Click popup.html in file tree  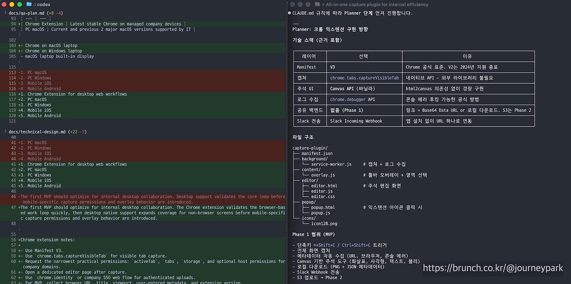pyautogui.click(x=323, y=207)
